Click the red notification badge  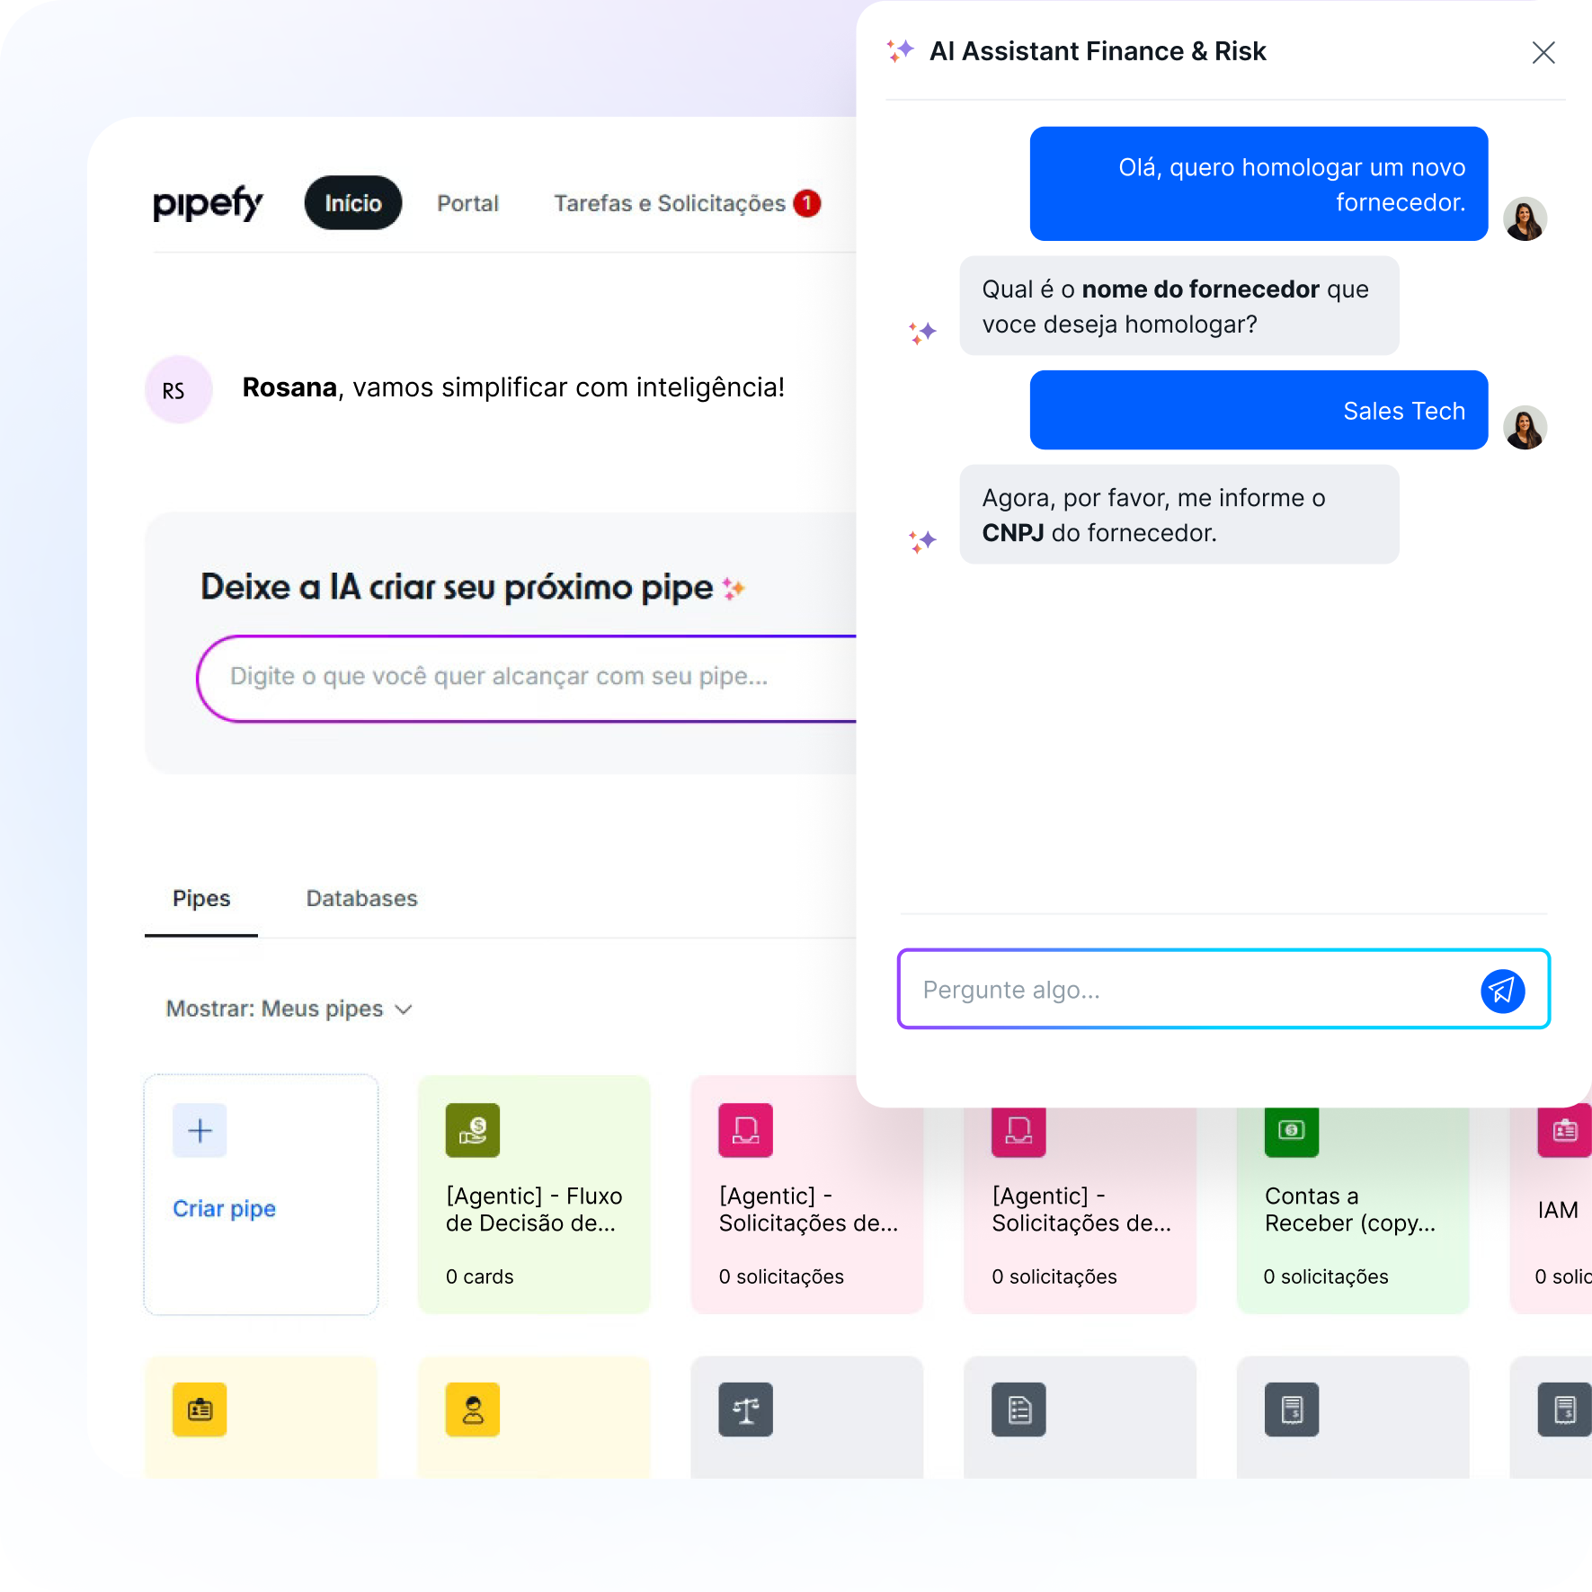[807, 203]
